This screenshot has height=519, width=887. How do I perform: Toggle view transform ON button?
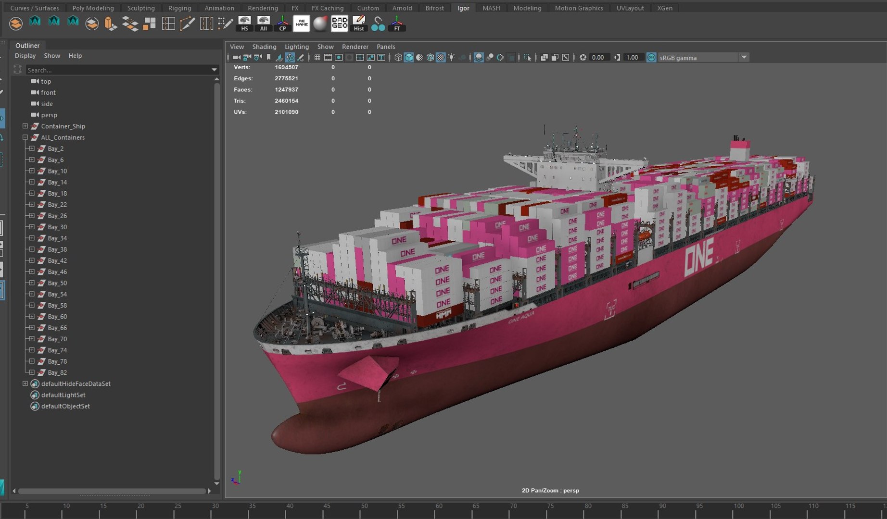click(x=651, y=57)
